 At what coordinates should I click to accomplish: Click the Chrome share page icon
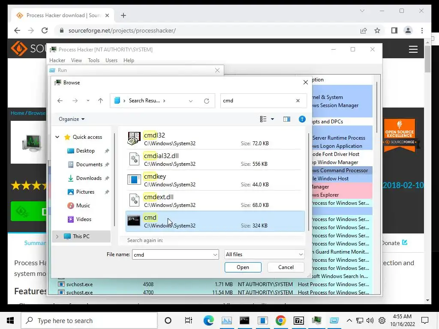pos(364,30)
